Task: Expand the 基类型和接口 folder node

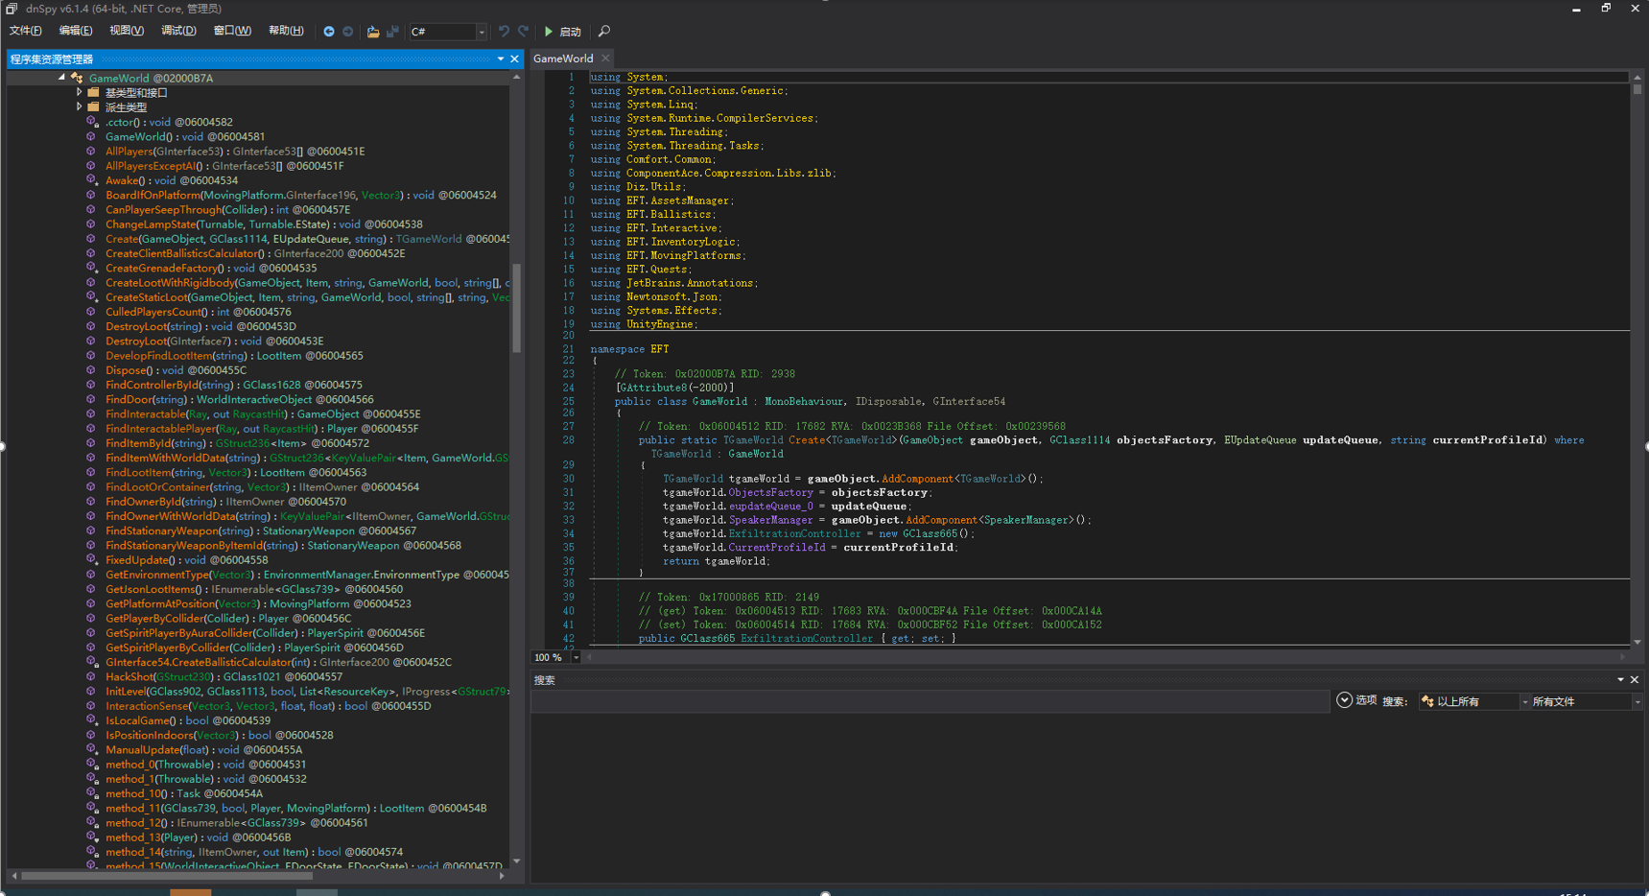Action: tap(80, 93)
